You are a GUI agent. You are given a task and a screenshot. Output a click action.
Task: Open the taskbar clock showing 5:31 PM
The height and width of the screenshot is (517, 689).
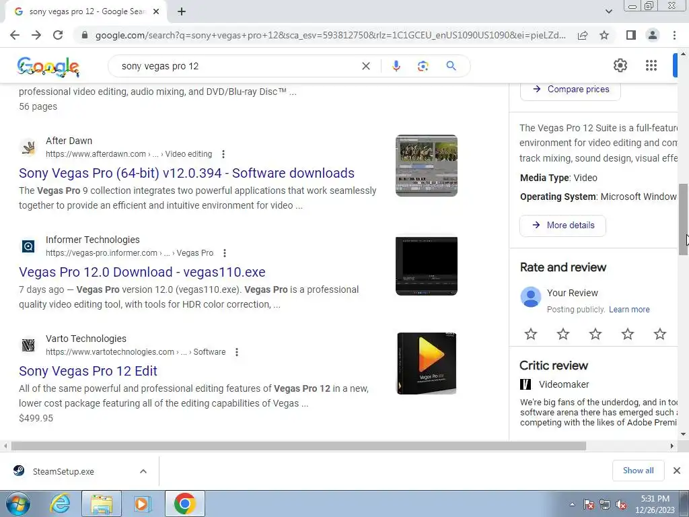click(655, 504)
